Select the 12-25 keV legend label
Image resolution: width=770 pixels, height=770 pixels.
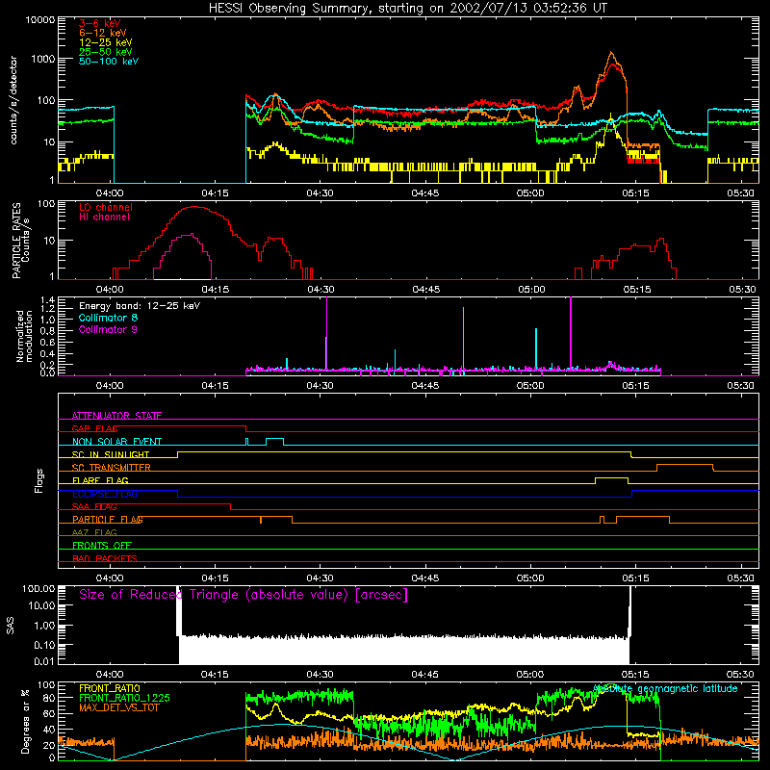click(105, 42)
